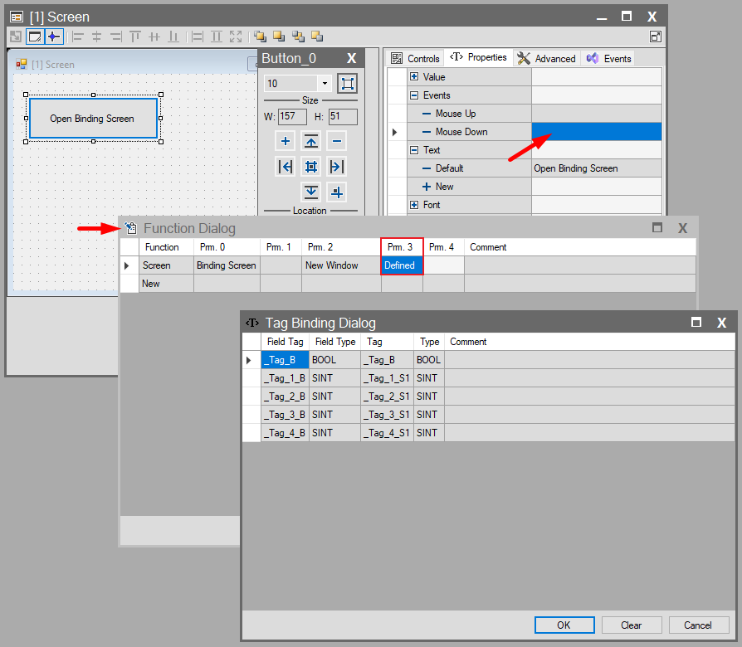Collapse the Events property group
This screenshot has height=647, width=742.
(414, 95)
